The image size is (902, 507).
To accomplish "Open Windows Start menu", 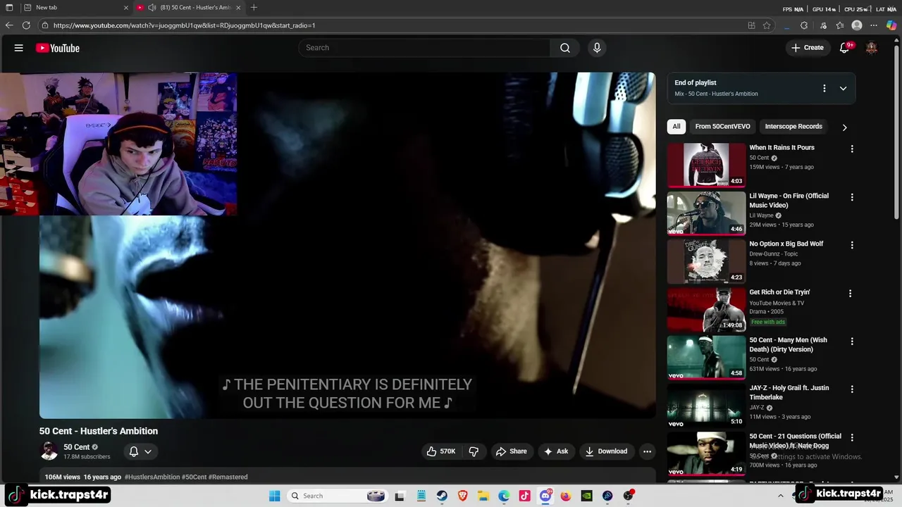I will click(274, 496).
